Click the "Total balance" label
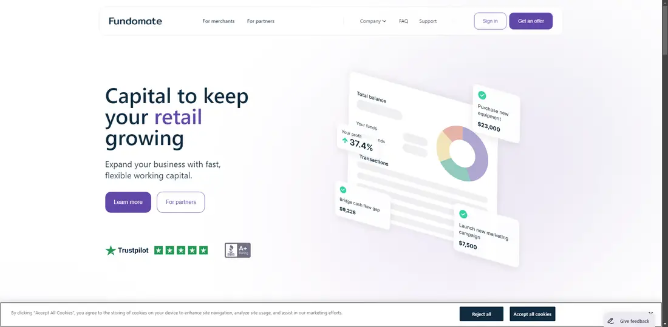Screen dimensions: 668x327 (372, 98)
